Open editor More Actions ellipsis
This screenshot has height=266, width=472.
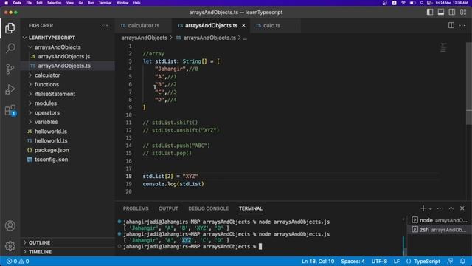[x=462, y=25]
